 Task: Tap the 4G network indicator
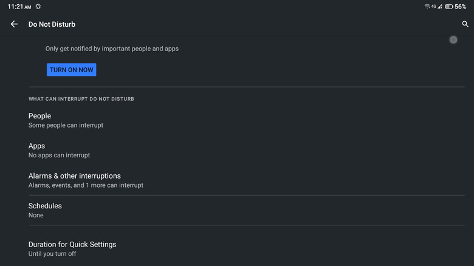click(434, 7)
